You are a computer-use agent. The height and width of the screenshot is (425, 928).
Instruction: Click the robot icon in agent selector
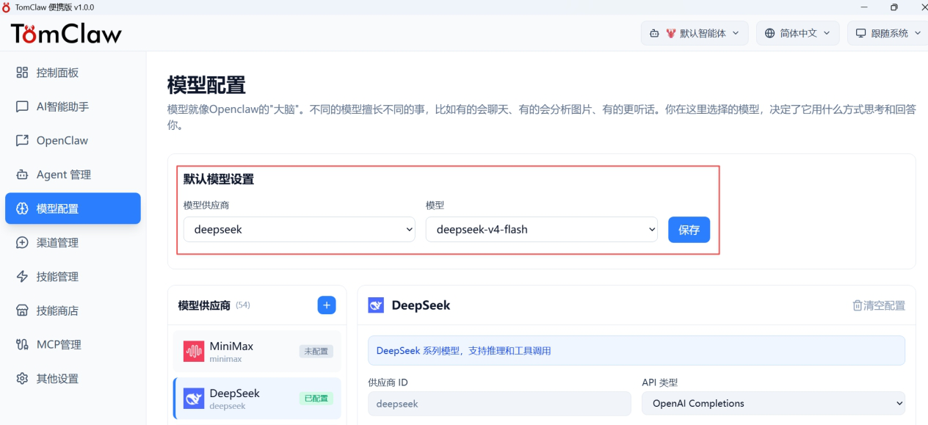point(654,33)
